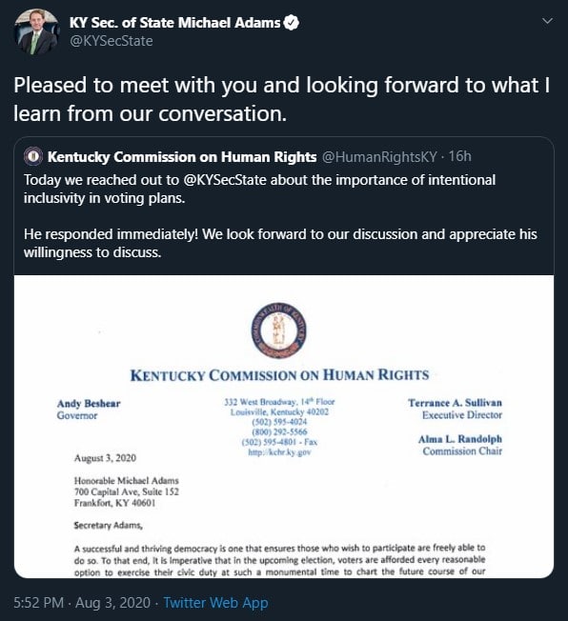Open the 5:52 PM · Aug 3, 2020 timestamp
Viewport: 568px width, 621px height.
82,603
